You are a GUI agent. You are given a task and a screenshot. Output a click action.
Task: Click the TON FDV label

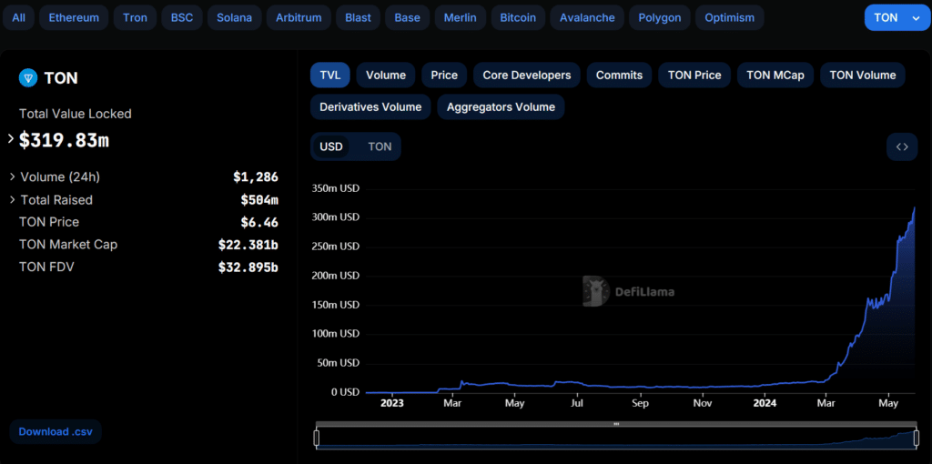click(x=46, y=267)
